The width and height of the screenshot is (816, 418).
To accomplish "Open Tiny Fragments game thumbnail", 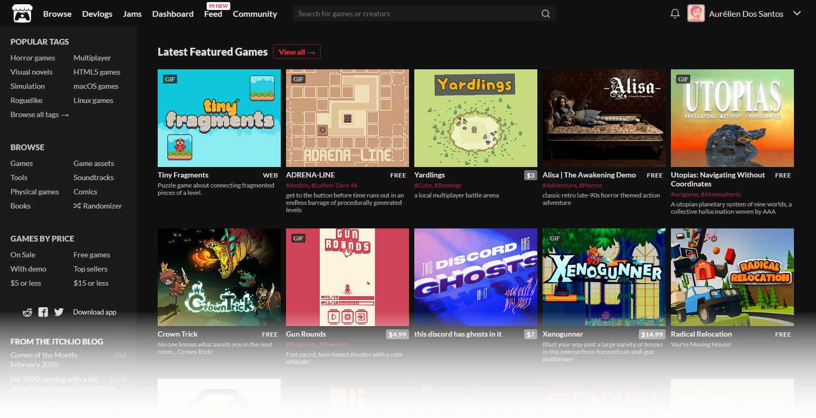I will pyautogui.click(x=219, y=118).
